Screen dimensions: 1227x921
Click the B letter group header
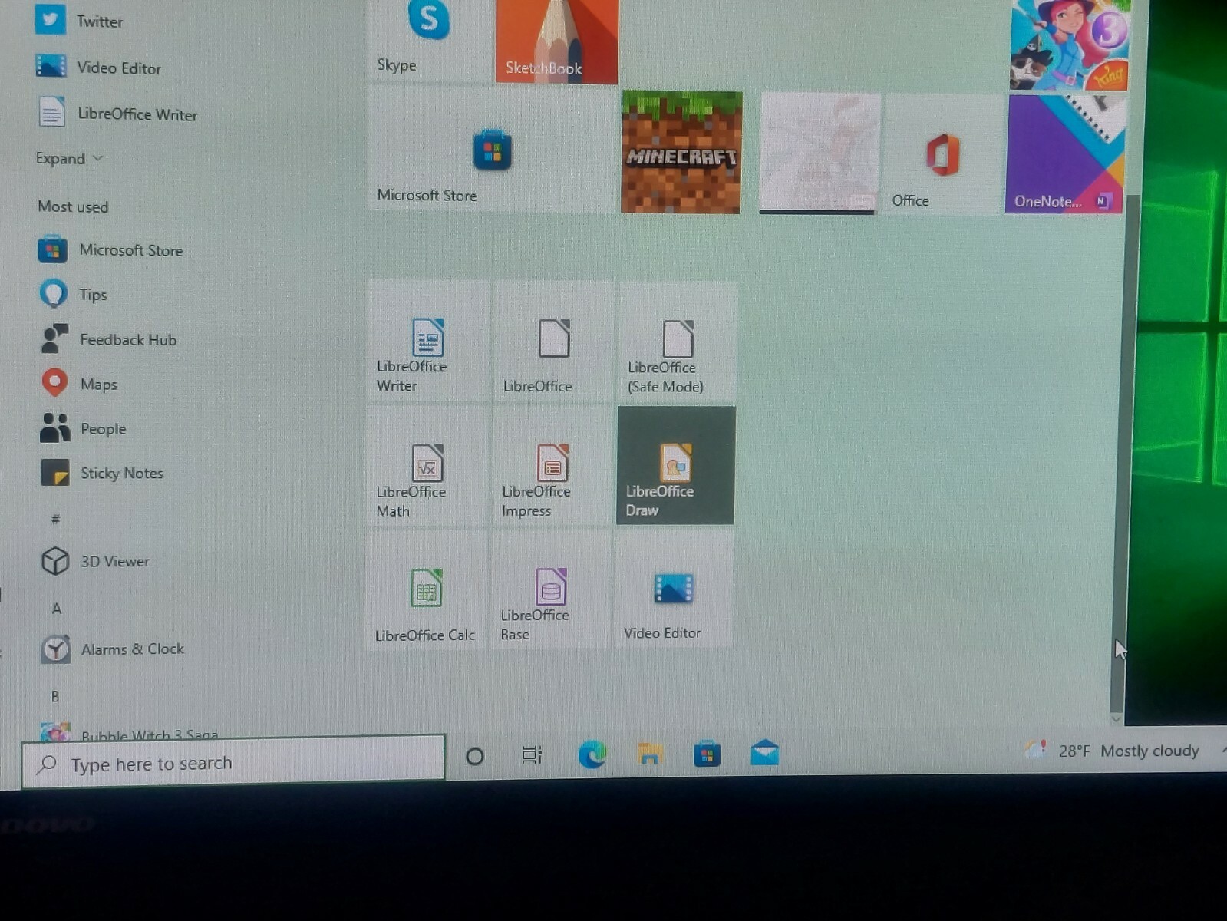click(x=54, y=697)
